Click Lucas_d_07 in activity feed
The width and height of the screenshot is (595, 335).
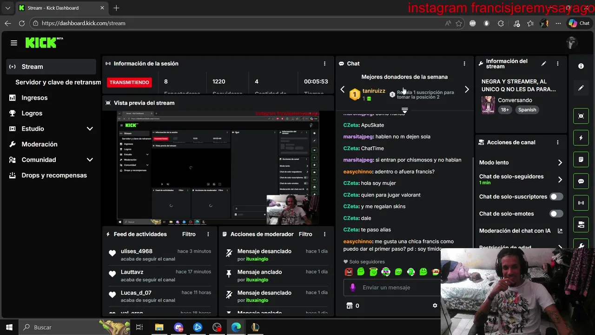136,293
